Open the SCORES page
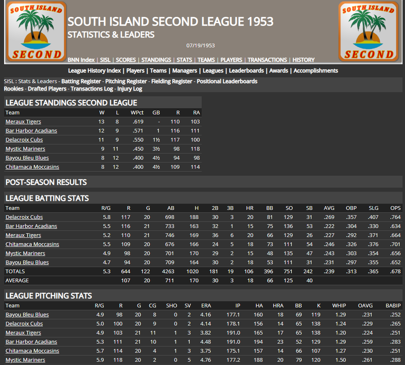The width and height of the screenshot is (405, 365). pos(126,60)
